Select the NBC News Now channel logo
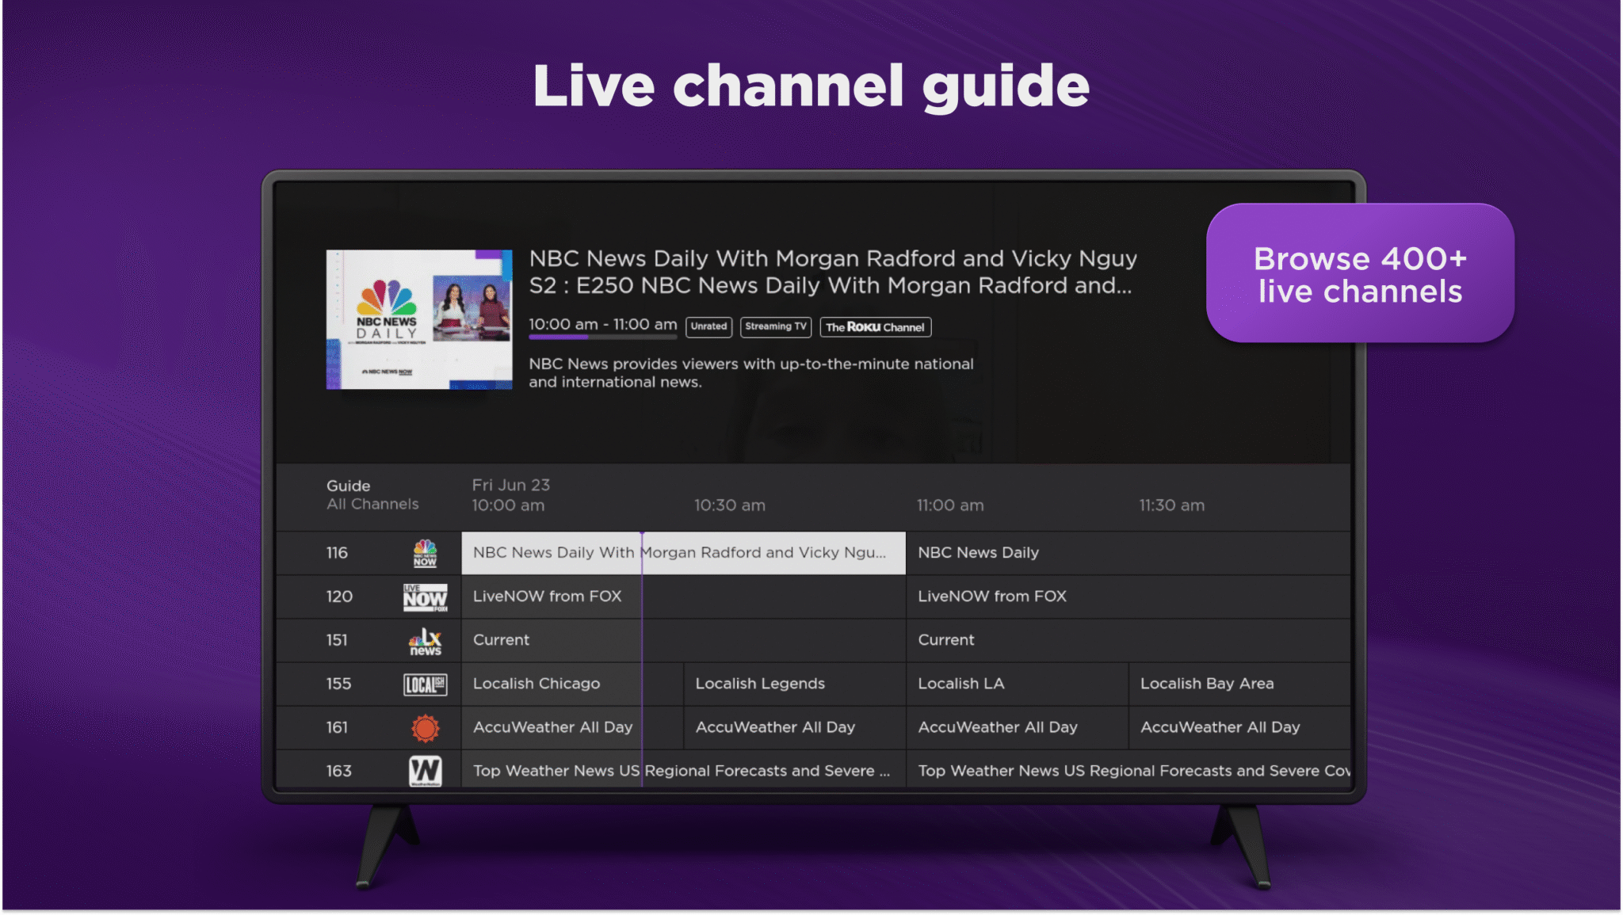 coord(426,552)
